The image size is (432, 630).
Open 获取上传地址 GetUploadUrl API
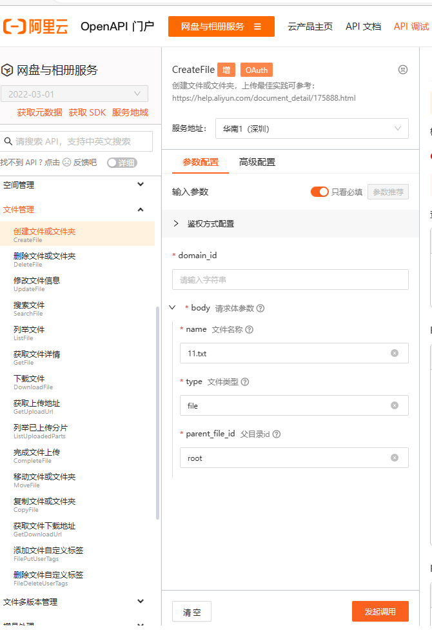click(77, 407)
